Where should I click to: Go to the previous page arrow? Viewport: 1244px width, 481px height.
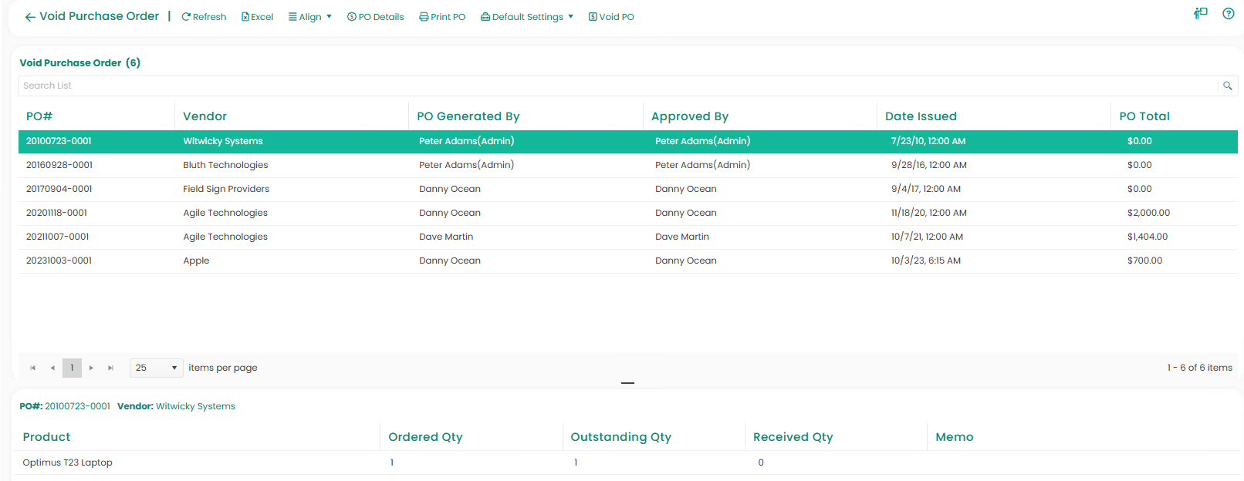coord(52,368)
